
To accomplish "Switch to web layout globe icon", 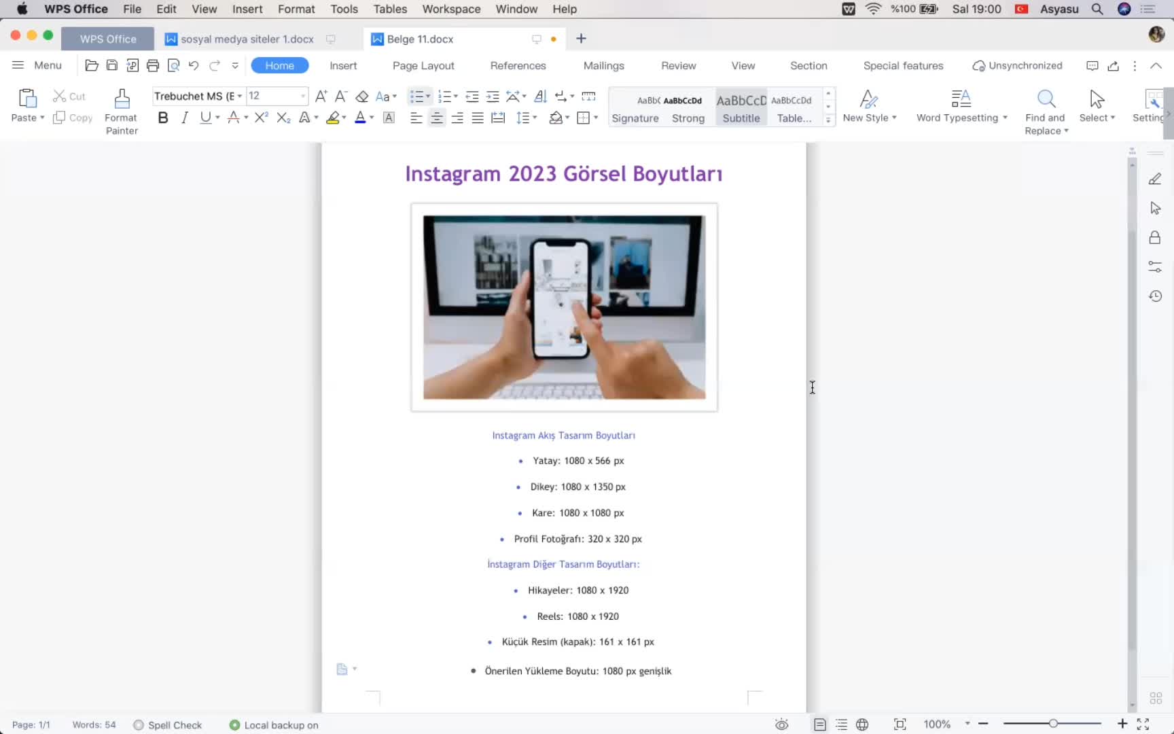I will (x=862, y=724).
